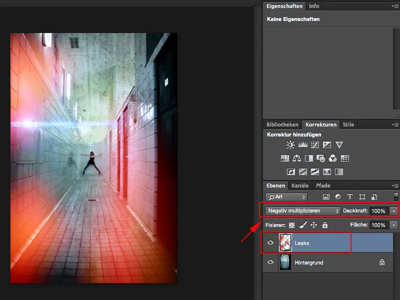The image size is (400, 300).
Task: Add a Black & White adjustment
Action: (x=308, y=158)
